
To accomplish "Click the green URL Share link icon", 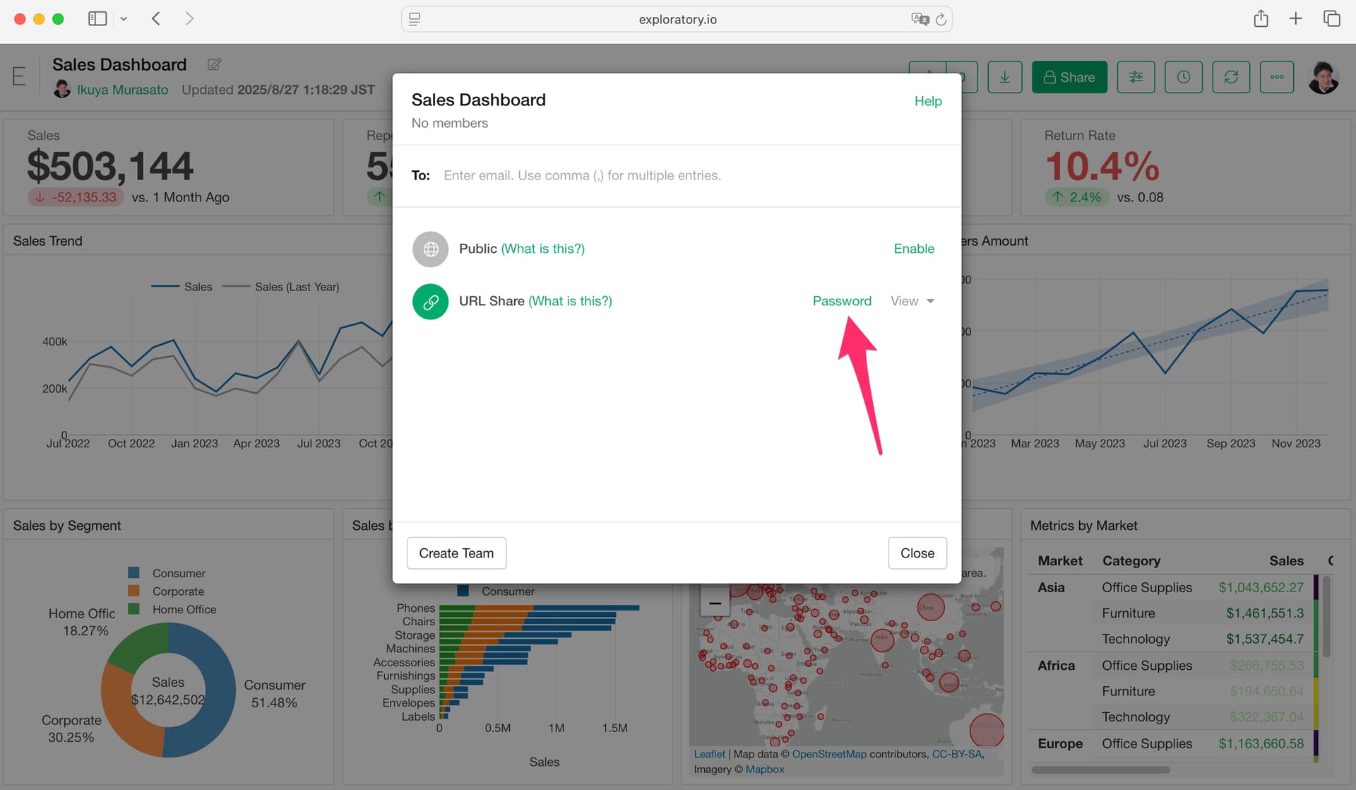I will click(430, 302).
